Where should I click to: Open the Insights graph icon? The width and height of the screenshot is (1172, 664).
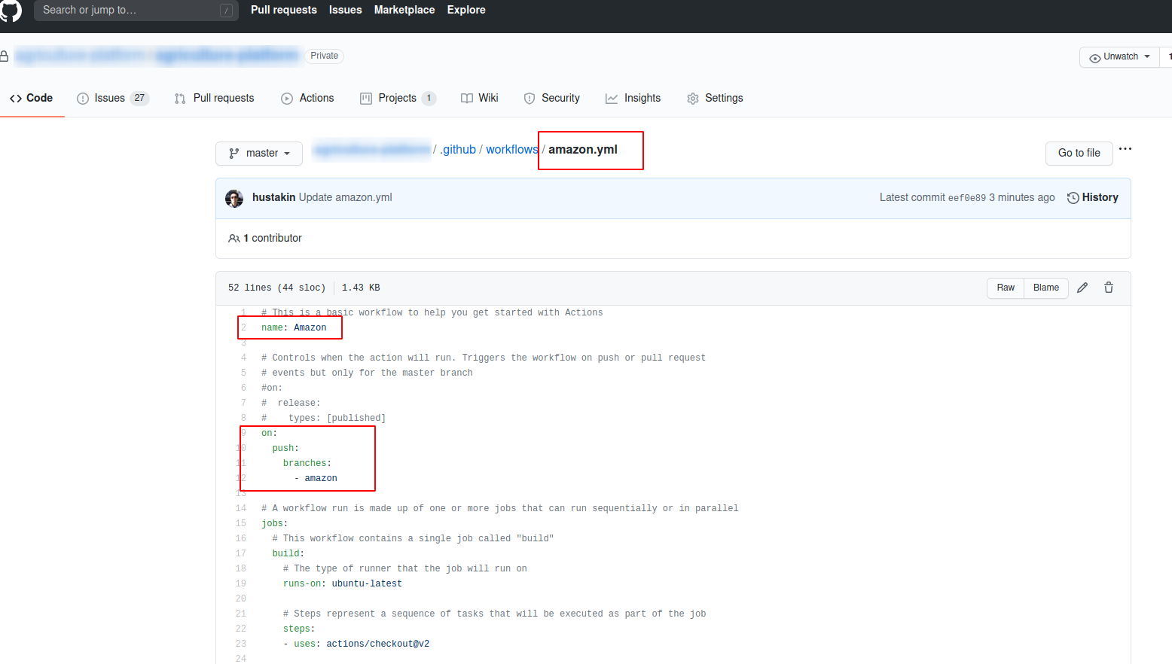612,98
